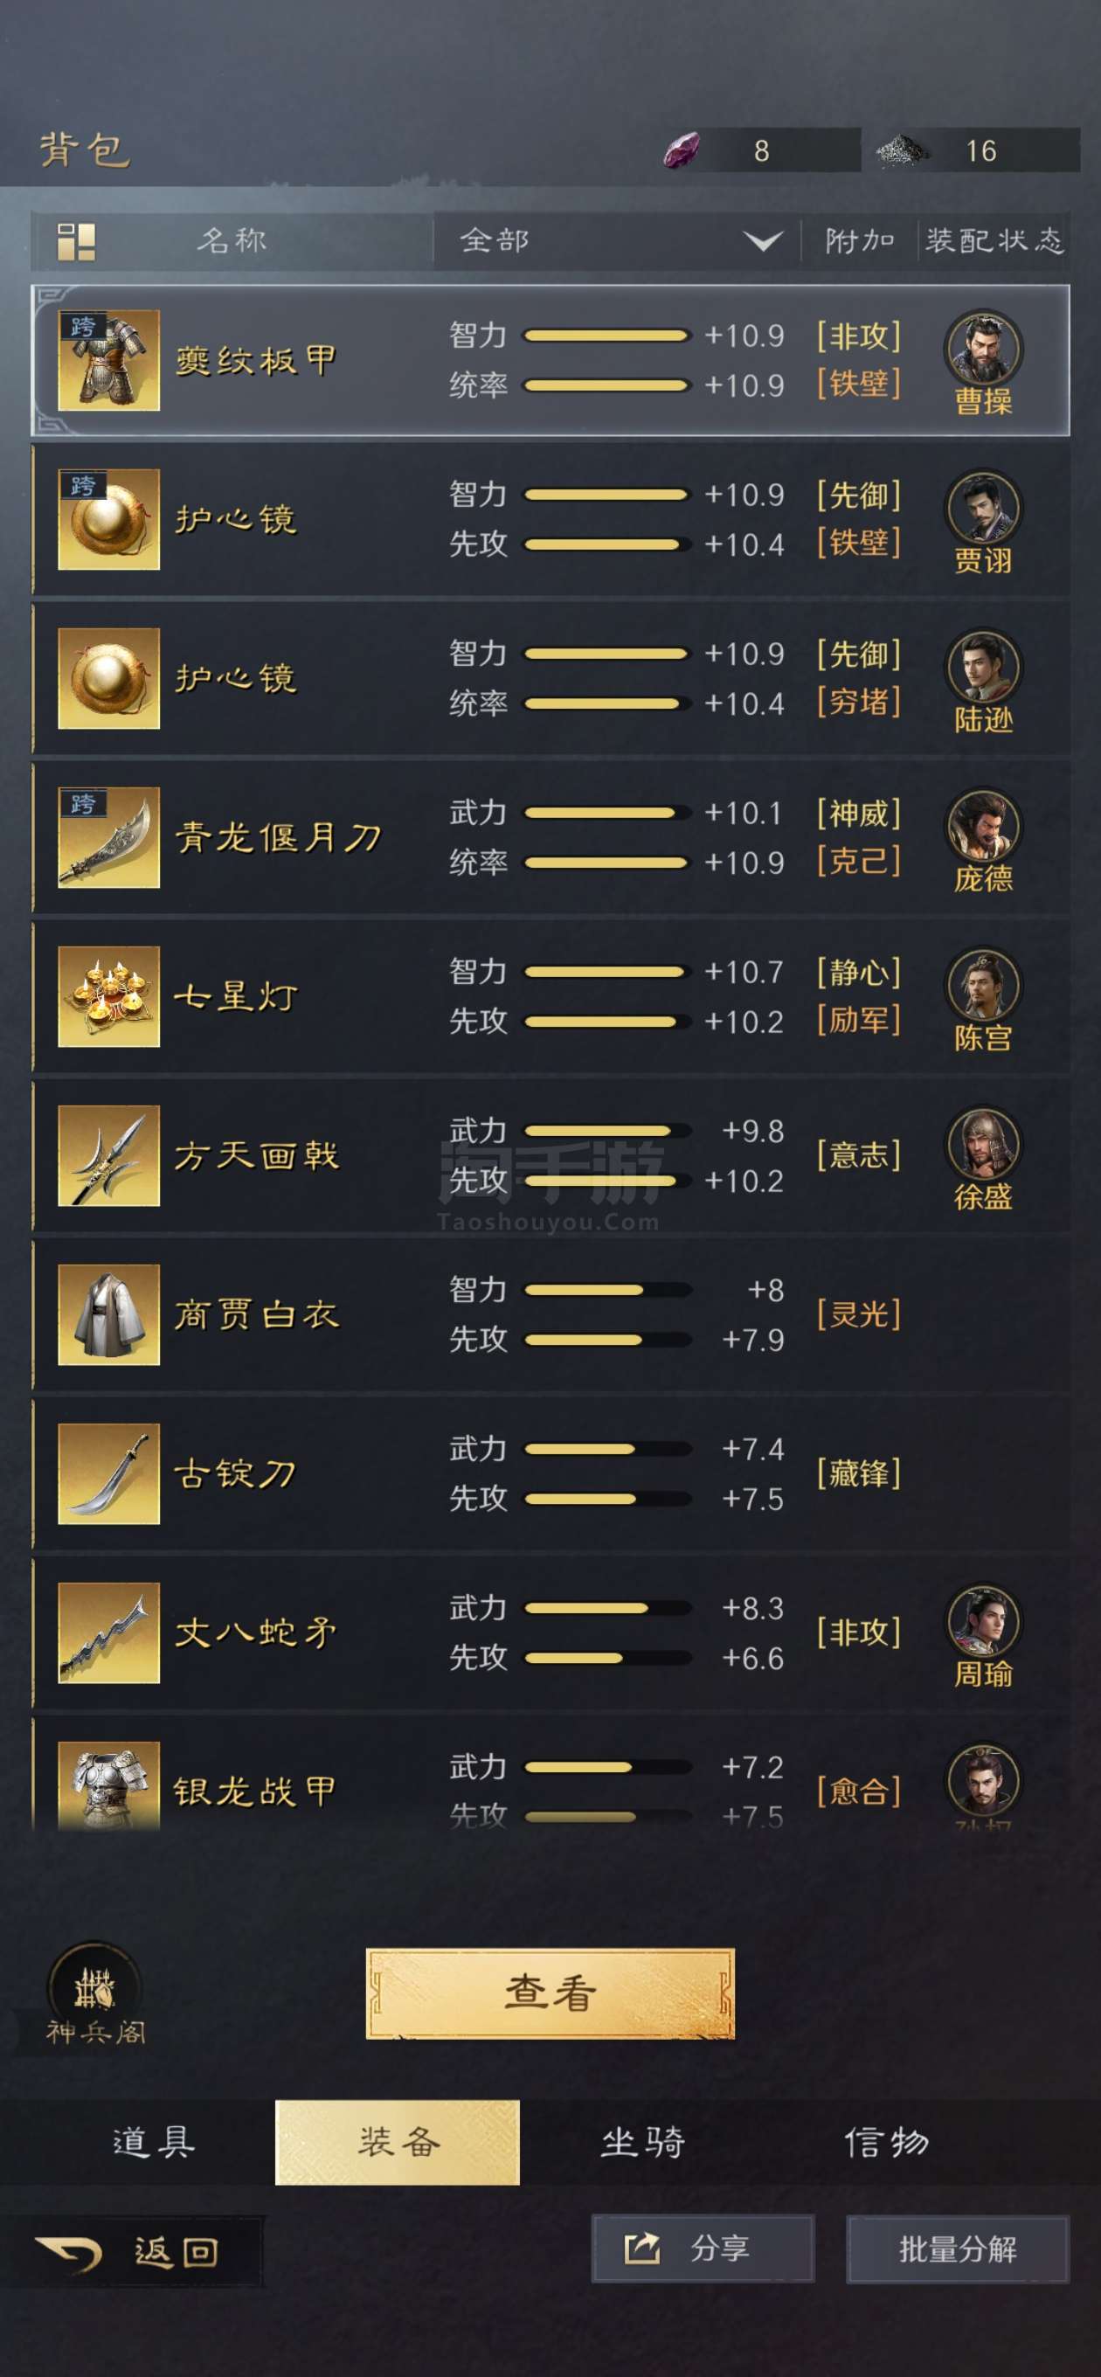Screen dimensions: 1101x2377
Task: Expand the 全部 filter dropdown
Action: coord(617,241)
